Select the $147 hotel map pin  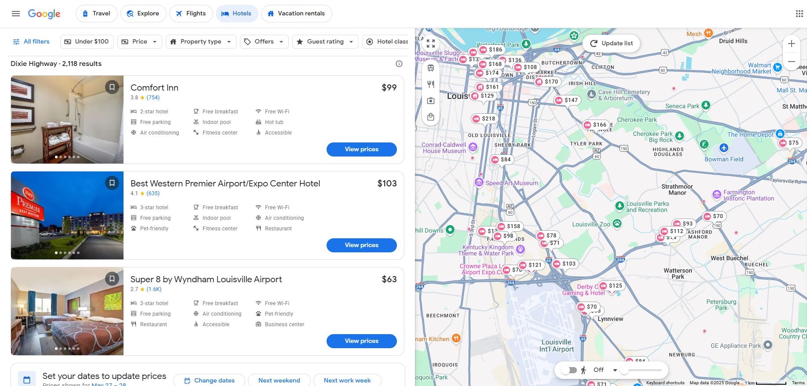[567, 100]
